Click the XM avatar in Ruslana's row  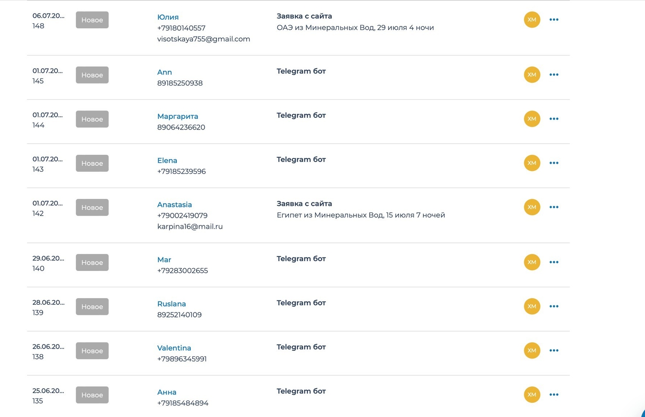(x=532, y=306)
